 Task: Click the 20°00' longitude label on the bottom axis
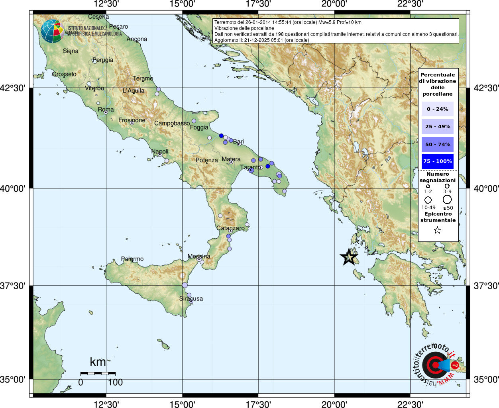point(334,404)
